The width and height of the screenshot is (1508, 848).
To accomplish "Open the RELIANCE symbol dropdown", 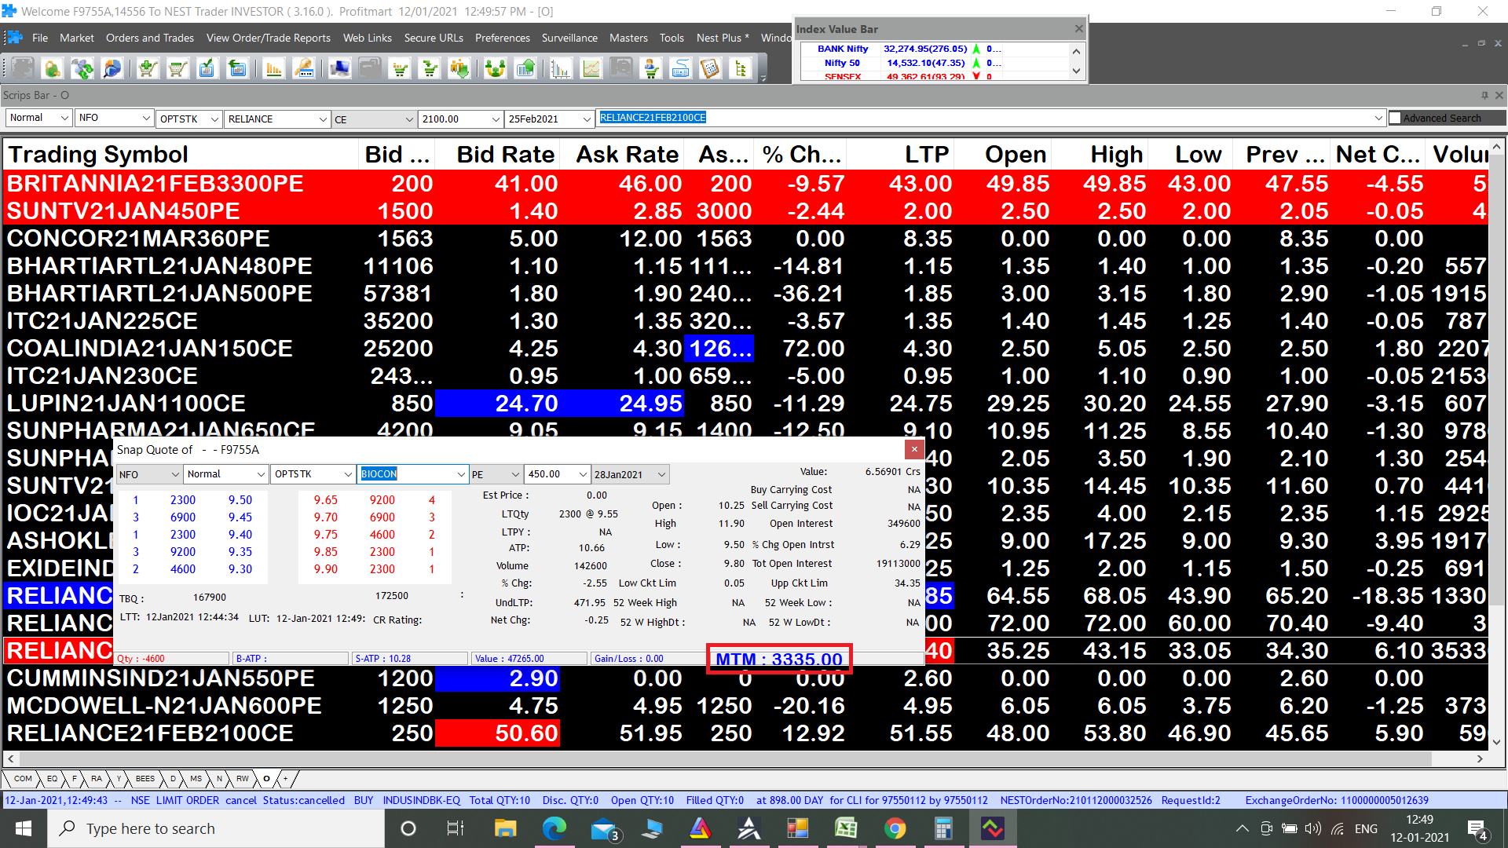I will pyautogui.click(x=323, y=119).
